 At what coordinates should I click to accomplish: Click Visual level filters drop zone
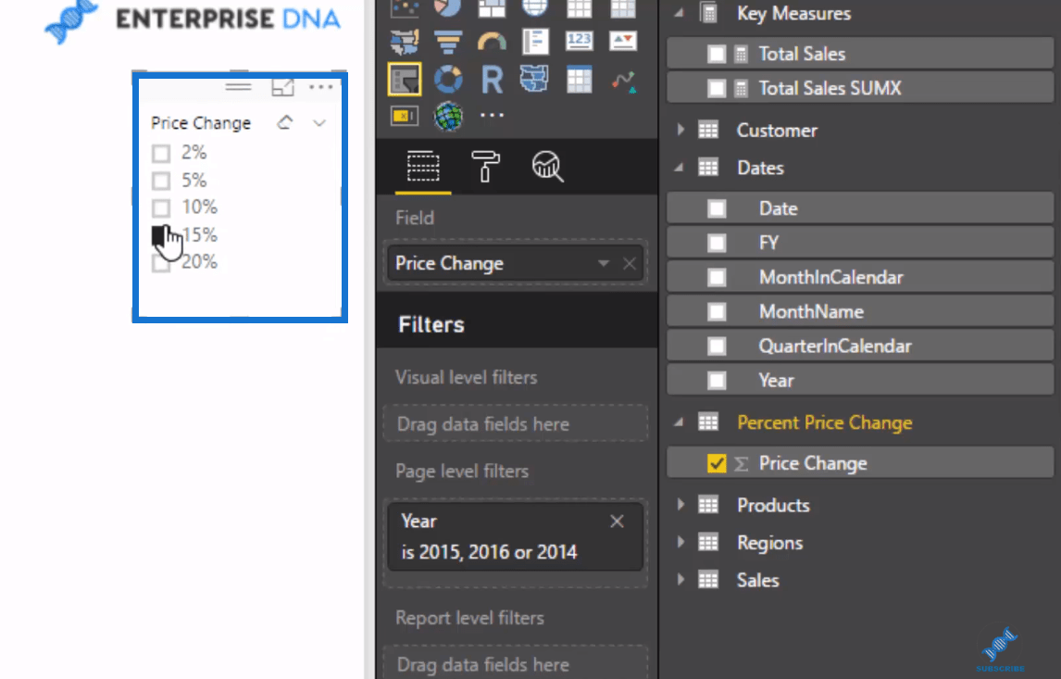pyautogui.click(x=515, y=423)
